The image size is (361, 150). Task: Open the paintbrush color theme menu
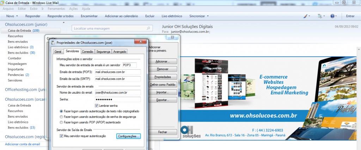coord(306,16)
